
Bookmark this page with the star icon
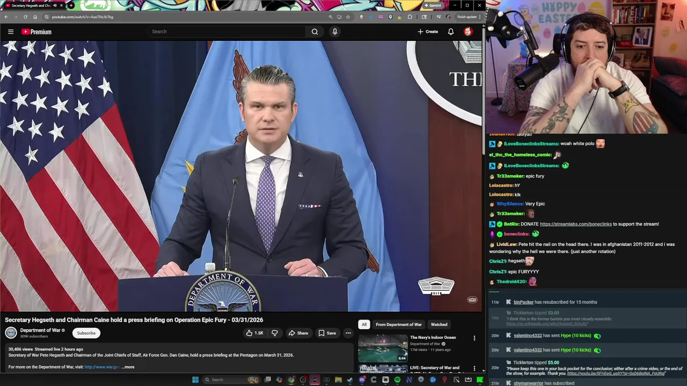pyautogui.click(x=348, y=17)
